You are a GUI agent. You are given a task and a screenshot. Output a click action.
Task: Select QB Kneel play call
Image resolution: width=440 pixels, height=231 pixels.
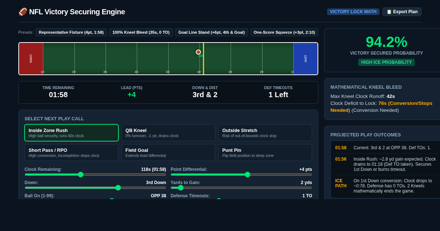coord(168,133)
